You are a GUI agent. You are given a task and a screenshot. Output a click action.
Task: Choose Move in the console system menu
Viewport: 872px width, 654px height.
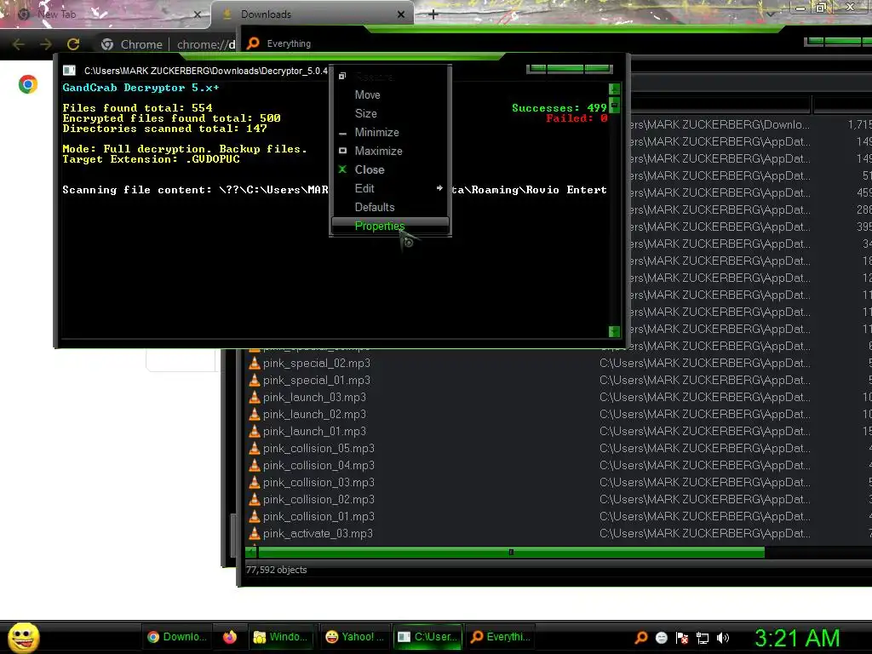[367, 95]
